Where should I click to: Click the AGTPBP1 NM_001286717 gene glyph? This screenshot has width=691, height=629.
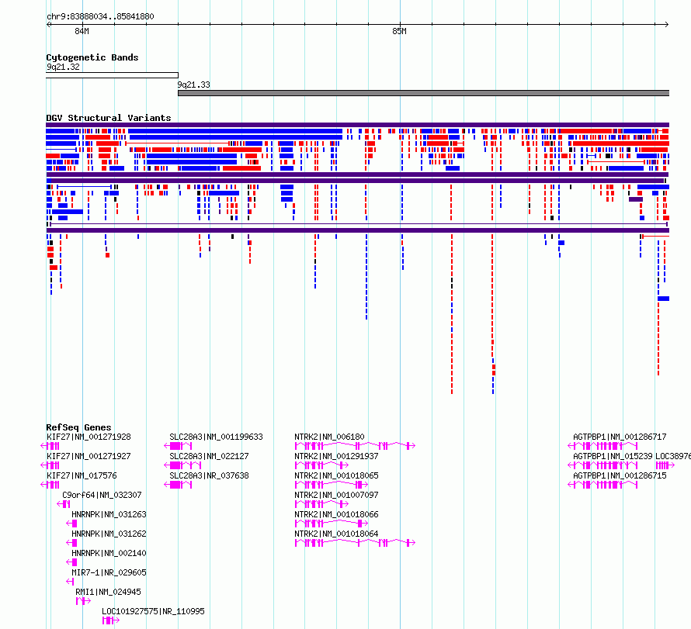(602, 446)
